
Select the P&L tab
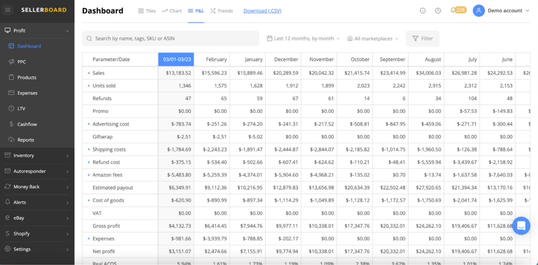coord(196,11)
